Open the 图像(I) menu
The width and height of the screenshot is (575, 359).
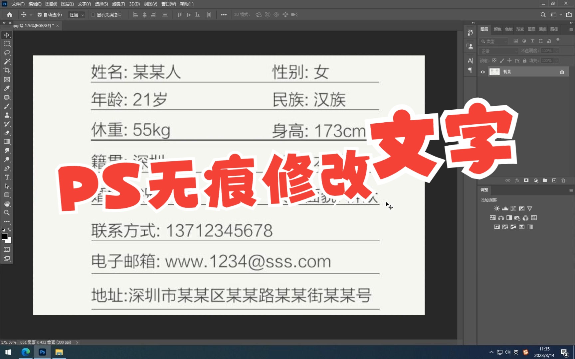(x=51, y=4)
